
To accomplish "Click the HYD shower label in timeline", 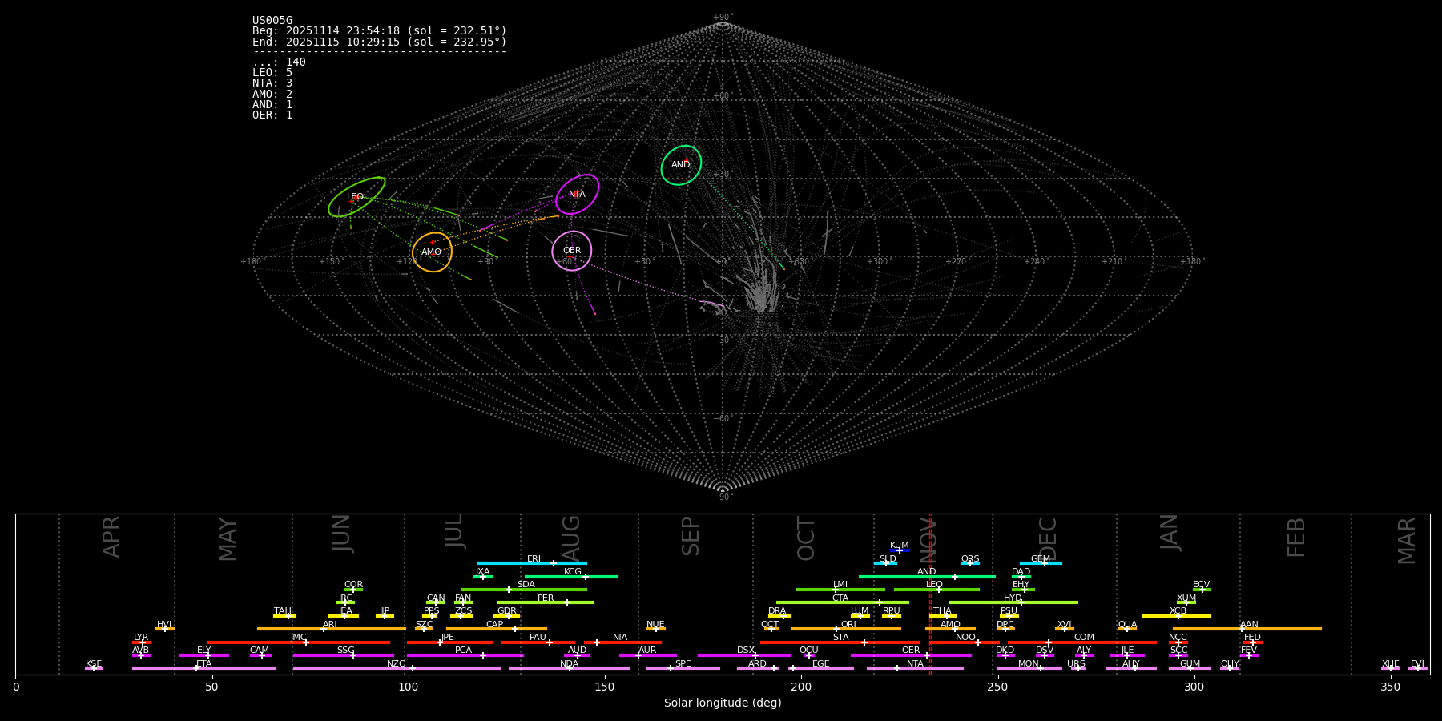I will point(1013,598).
